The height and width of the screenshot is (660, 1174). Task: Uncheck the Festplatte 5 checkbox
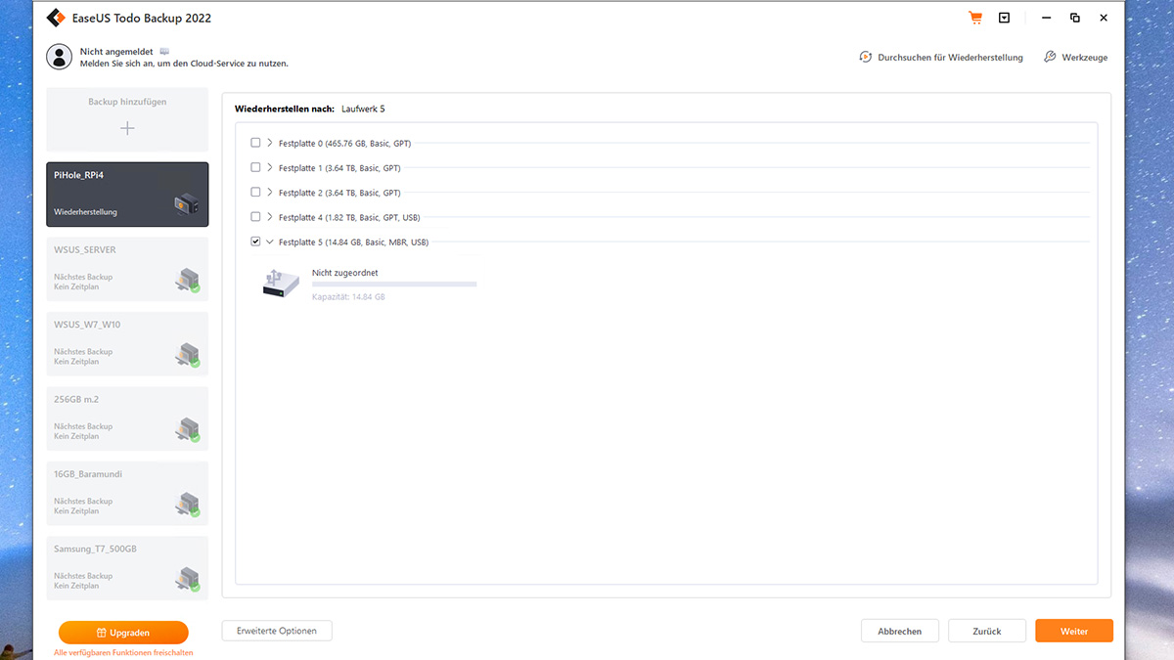pos(255,242)
